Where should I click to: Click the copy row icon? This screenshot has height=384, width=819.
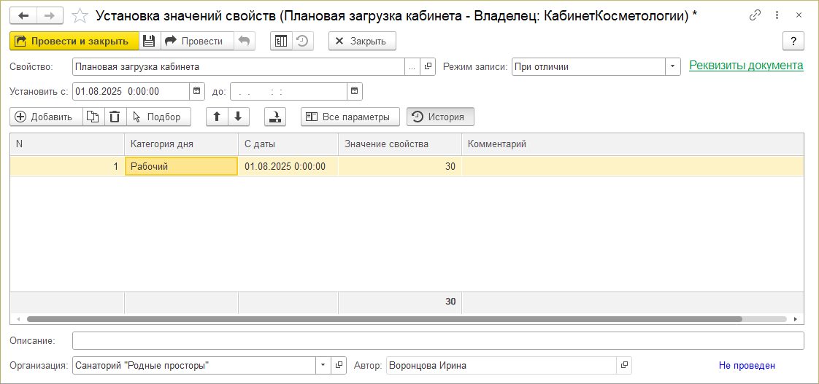pyautogui.click(x=92, y=117)
